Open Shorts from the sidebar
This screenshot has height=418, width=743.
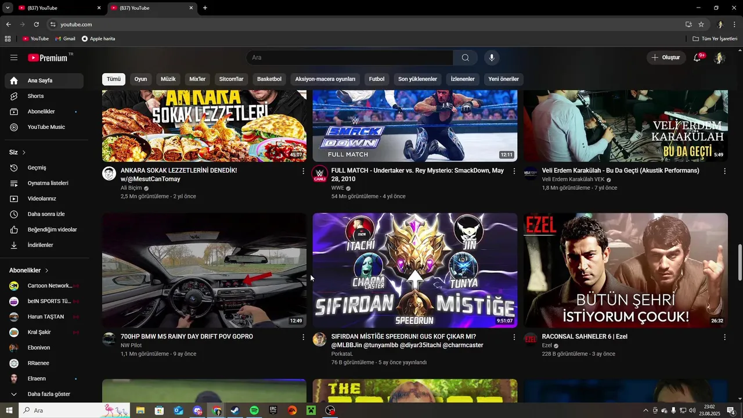(x=44, y=96)
